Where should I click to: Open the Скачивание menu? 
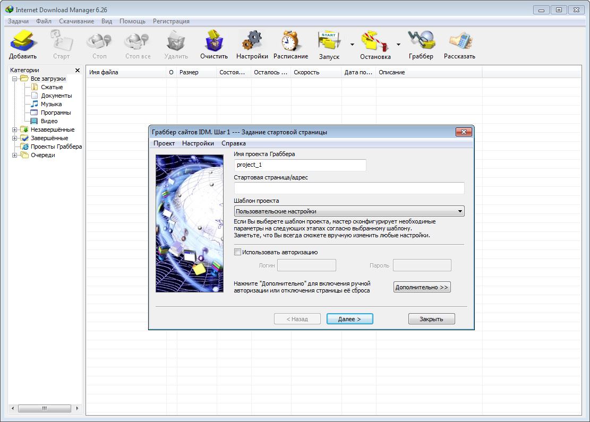tap(76, 21)
